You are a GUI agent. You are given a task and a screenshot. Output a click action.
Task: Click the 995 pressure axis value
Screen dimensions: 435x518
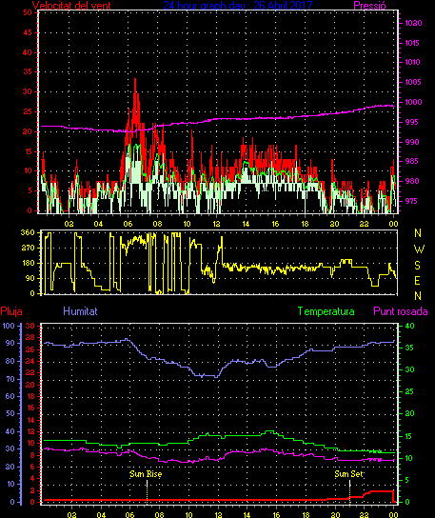[411, 122]
